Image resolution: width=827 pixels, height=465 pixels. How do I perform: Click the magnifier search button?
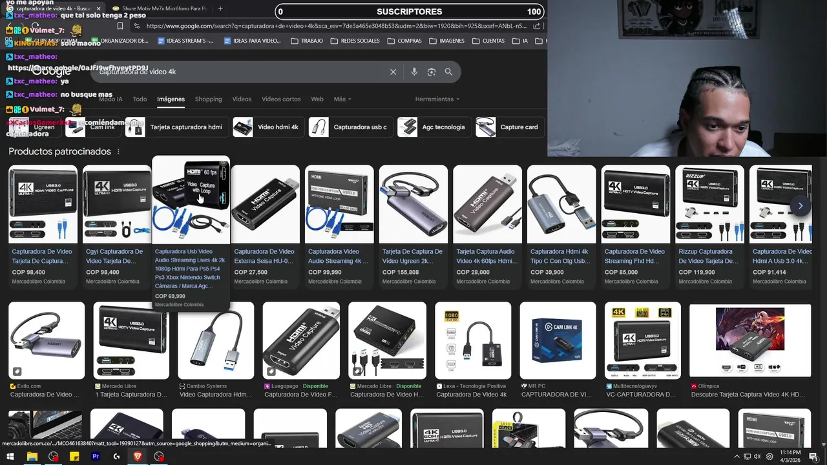tap(448, 72)
